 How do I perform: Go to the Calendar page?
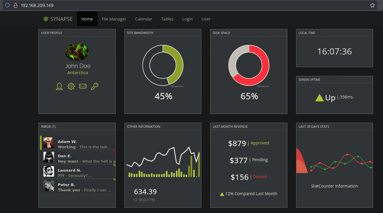tap(144, 19)
